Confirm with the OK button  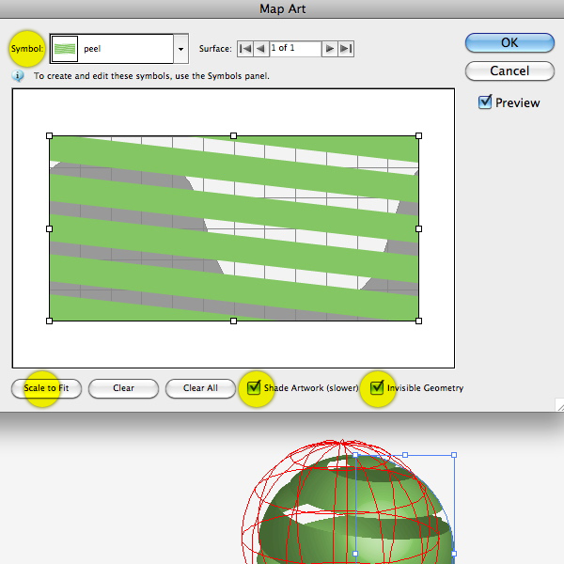click(x=509, y=43)
